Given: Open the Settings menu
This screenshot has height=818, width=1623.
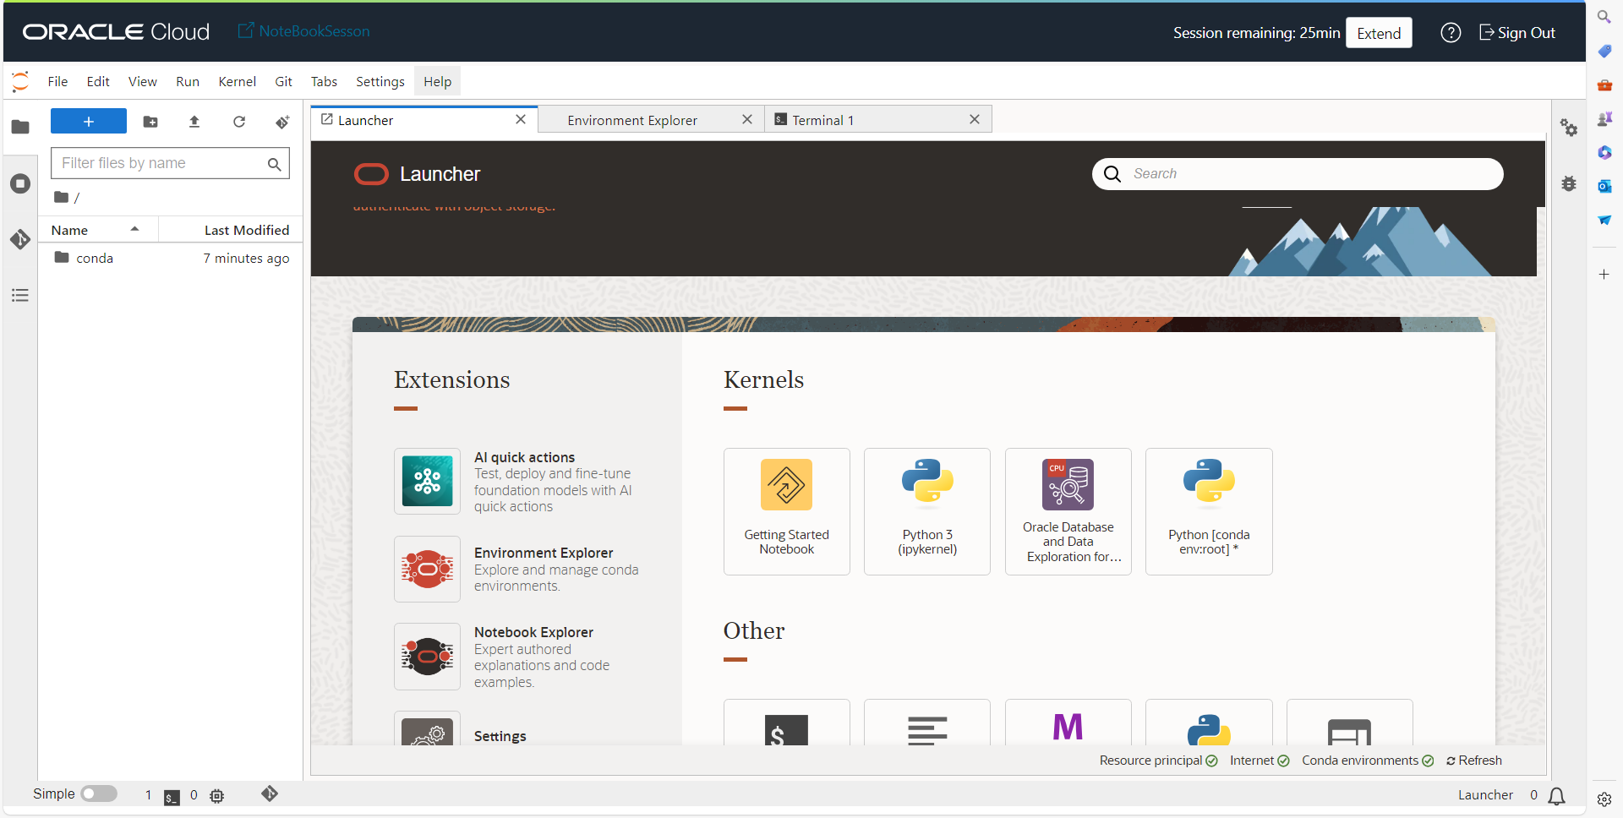Looking at the screenshot, I should pyautogui.click(x=380, y=82).
